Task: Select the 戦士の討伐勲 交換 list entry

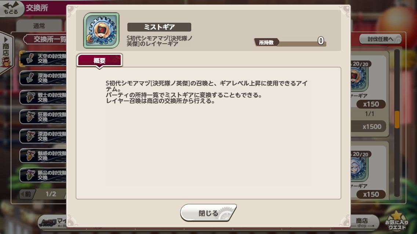Action: click(x=43, y=97)
